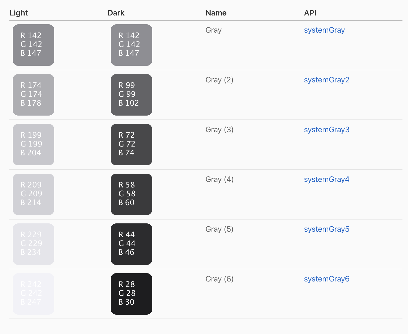Viewport: 408px width, 334px height.
Task: Open the systemGray2 API link
Action: [x=327, y=80]
